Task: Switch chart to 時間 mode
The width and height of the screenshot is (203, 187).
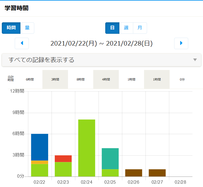Action: point(11,28)
